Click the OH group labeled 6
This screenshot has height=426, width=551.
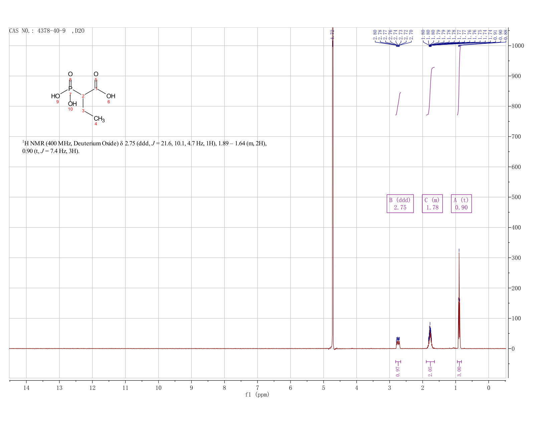(111, 96)
